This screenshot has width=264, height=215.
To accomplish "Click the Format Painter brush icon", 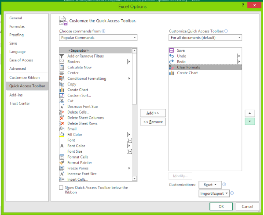I will coord(62,163).
